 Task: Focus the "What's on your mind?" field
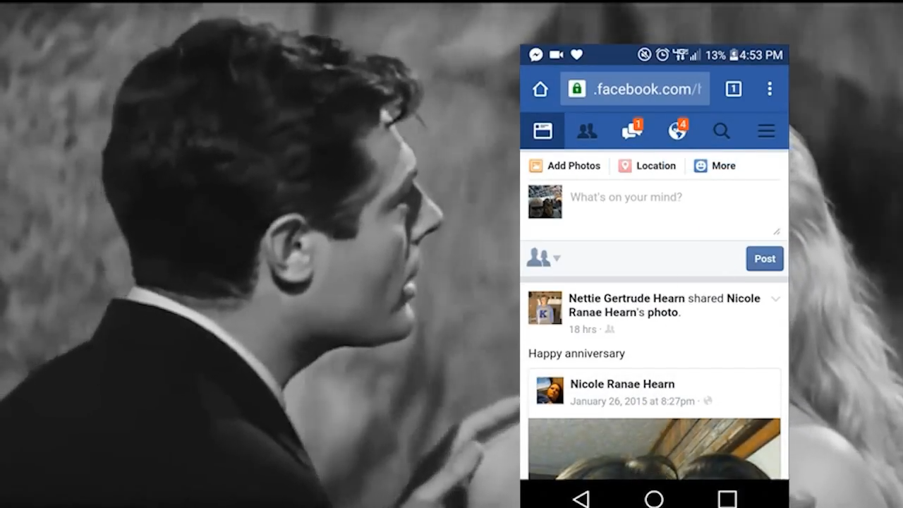point(675,209)
